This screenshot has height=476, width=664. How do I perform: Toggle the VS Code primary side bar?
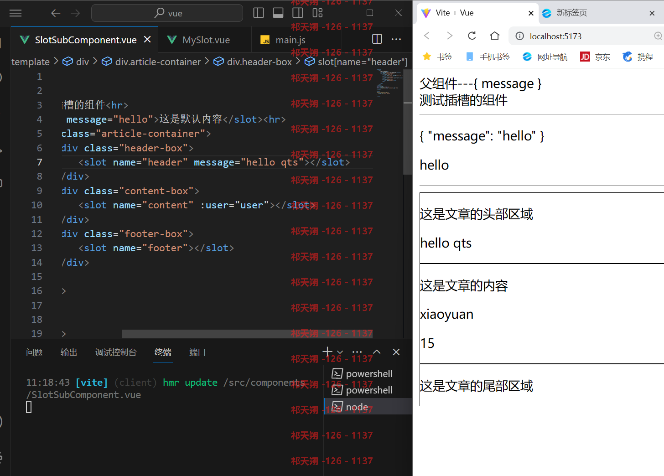(259, 13)
